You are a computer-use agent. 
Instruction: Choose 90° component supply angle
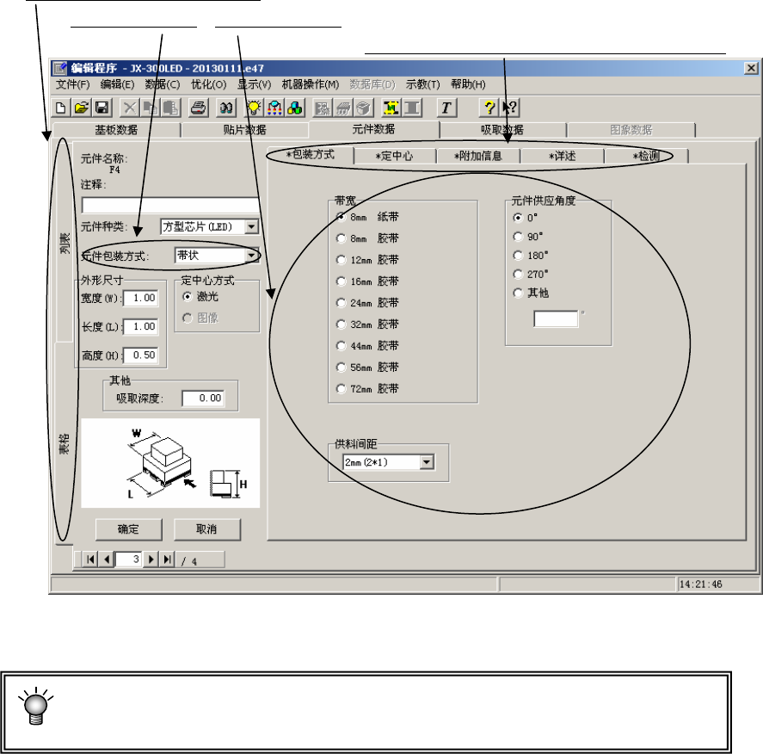pos(519,236)
